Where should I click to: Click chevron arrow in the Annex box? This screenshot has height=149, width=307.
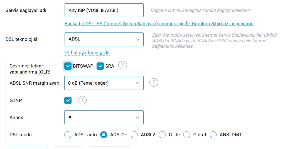coord(137,117)
